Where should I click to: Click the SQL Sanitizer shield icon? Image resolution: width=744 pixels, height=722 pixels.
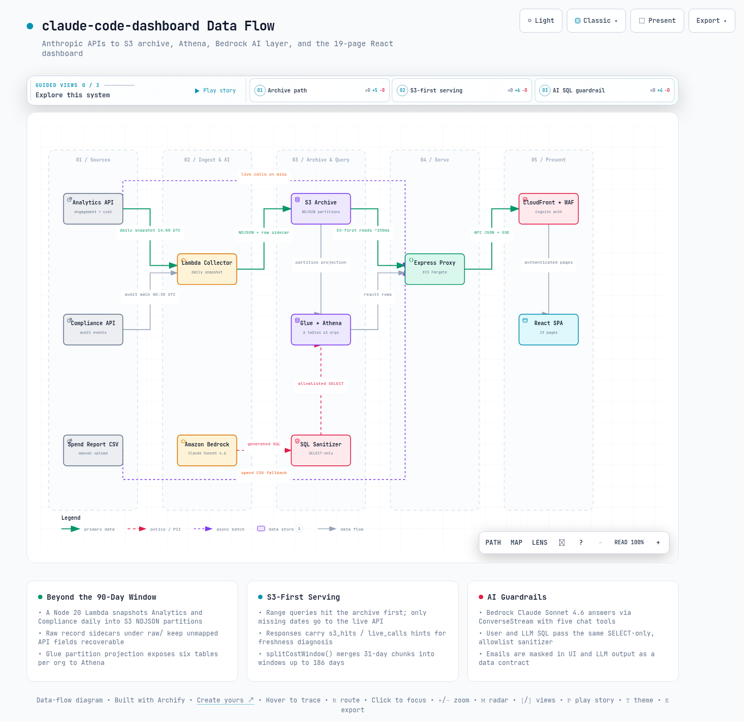pyautogui.click(x=297, y=441)
